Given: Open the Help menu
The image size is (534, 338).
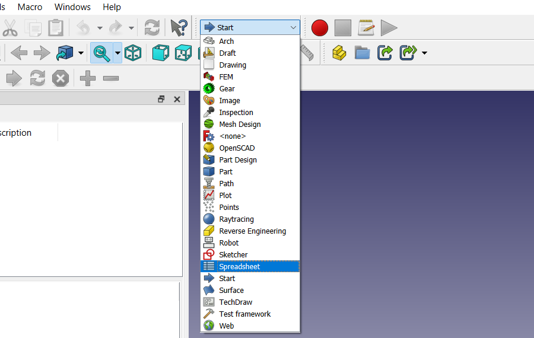Looking at the screenshot, I should click(112, 7).
